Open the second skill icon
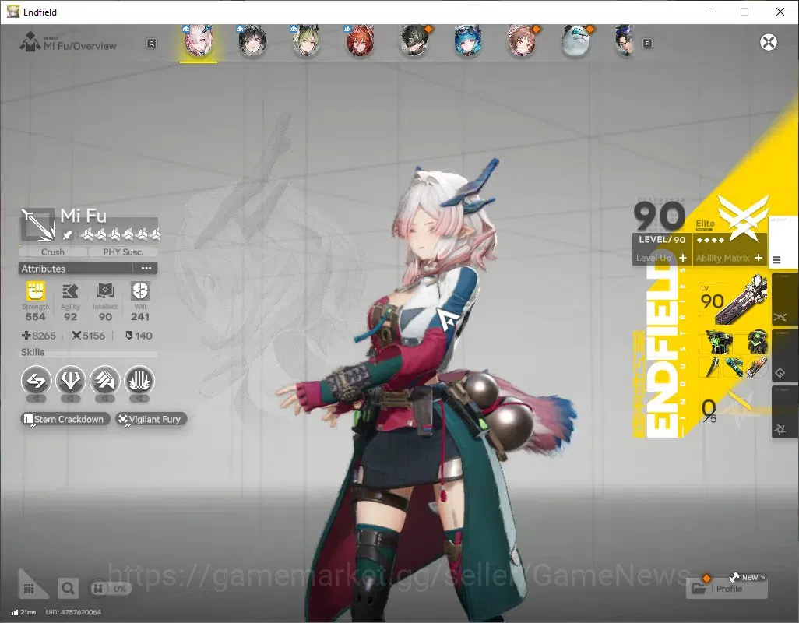 pyautogui.click(x=70, y=381)
